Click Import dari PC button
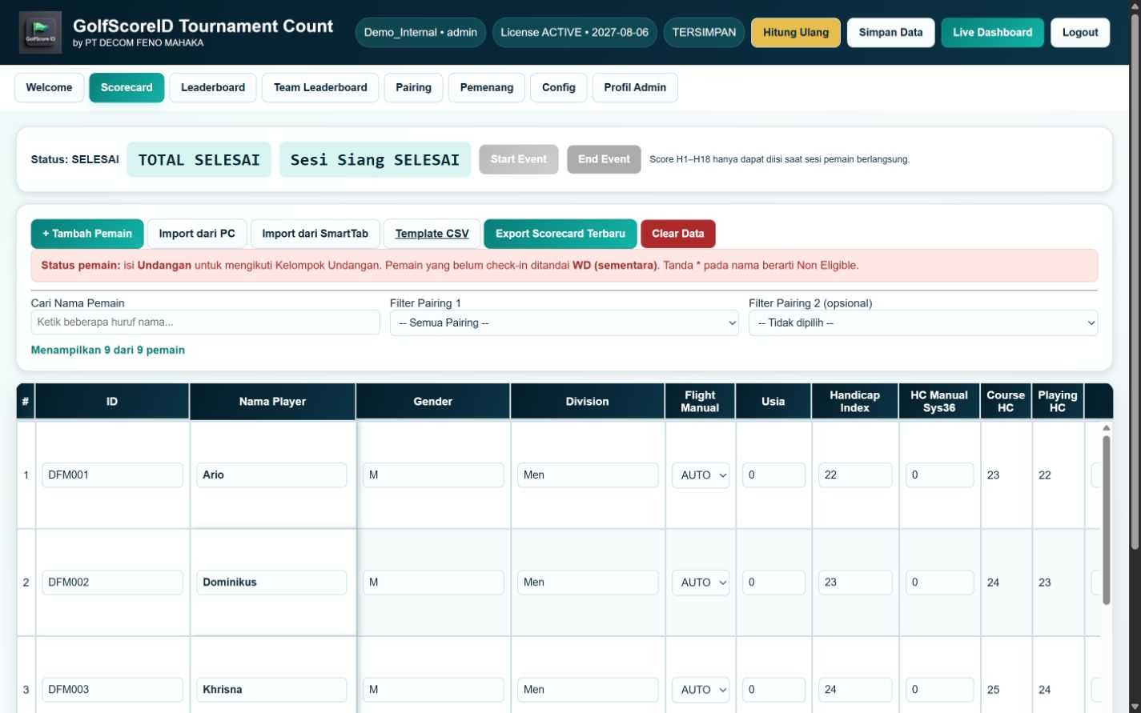Screen dimensions: 1141x713 [x=197, y=234]
